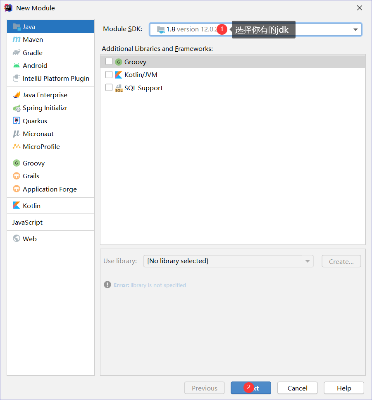
Task: Click the Quarkus icon
Action: coord(17,121)
